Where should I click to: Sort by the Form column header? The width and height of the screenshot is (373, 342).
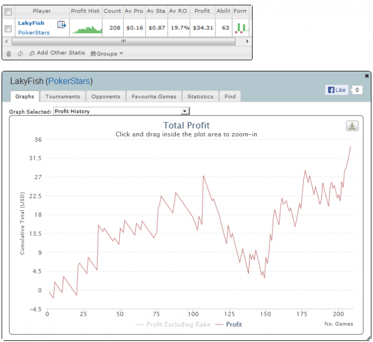click(240, 11)
